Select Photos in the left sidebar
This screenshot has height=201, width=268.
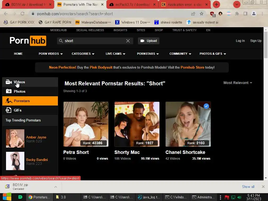click(x=30, y=91)
